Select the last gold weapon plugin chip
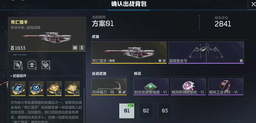256x123 pixels. 72,88
